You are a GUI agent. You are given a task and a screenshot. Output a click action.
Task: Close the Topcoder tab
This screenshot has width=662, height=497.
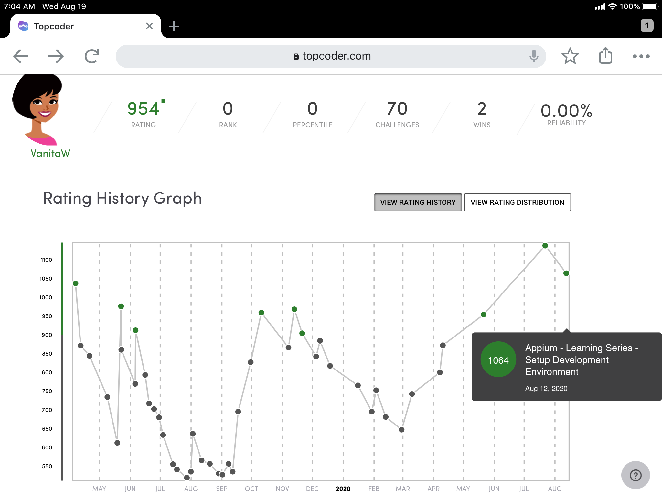coord(149,26)
